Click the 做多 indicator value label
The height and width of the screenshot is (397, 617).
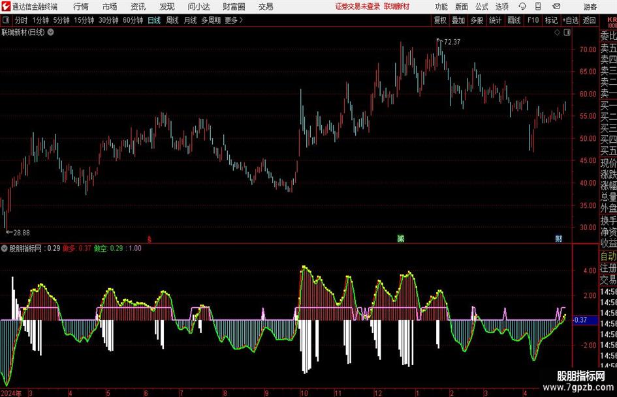tap(77, 248)
